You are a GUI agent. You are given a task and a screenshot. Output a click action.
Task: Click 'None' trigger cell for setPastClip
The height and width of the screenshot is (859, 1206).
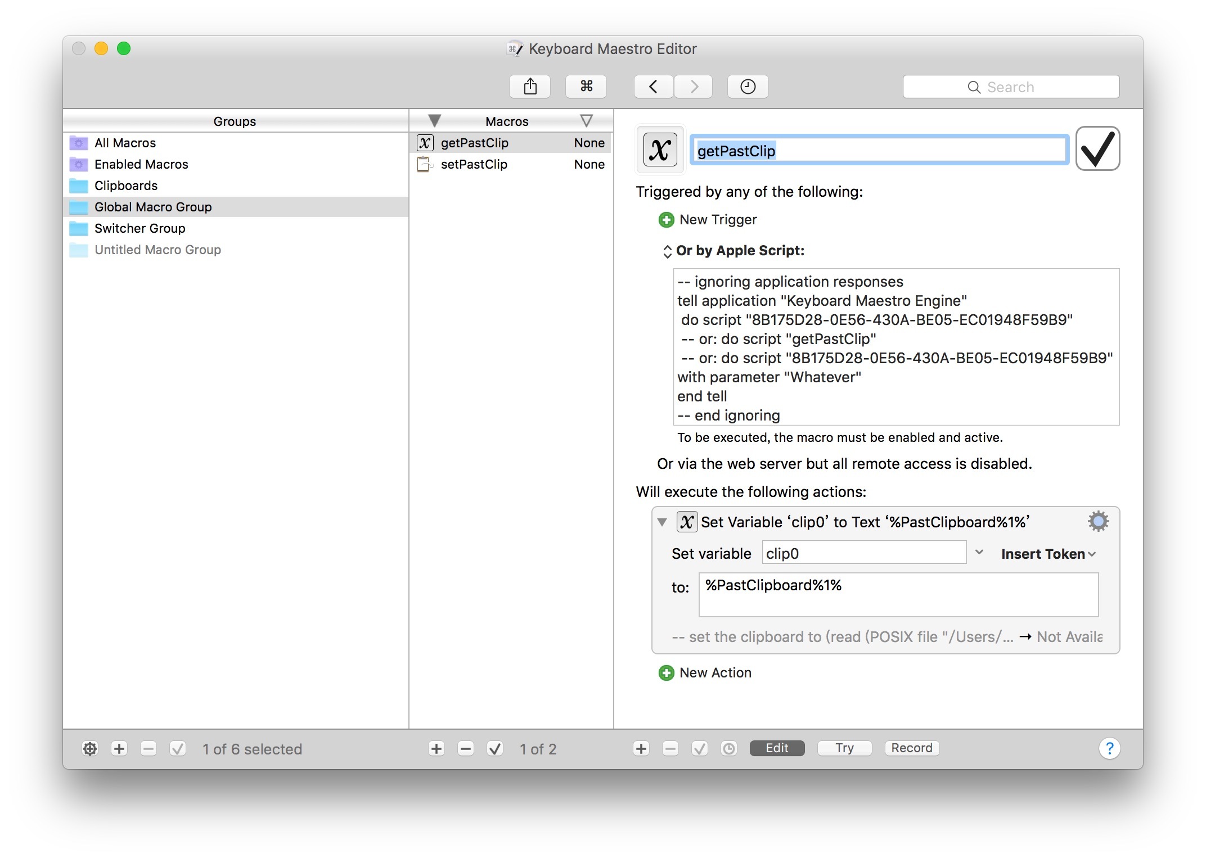(589, 164)
